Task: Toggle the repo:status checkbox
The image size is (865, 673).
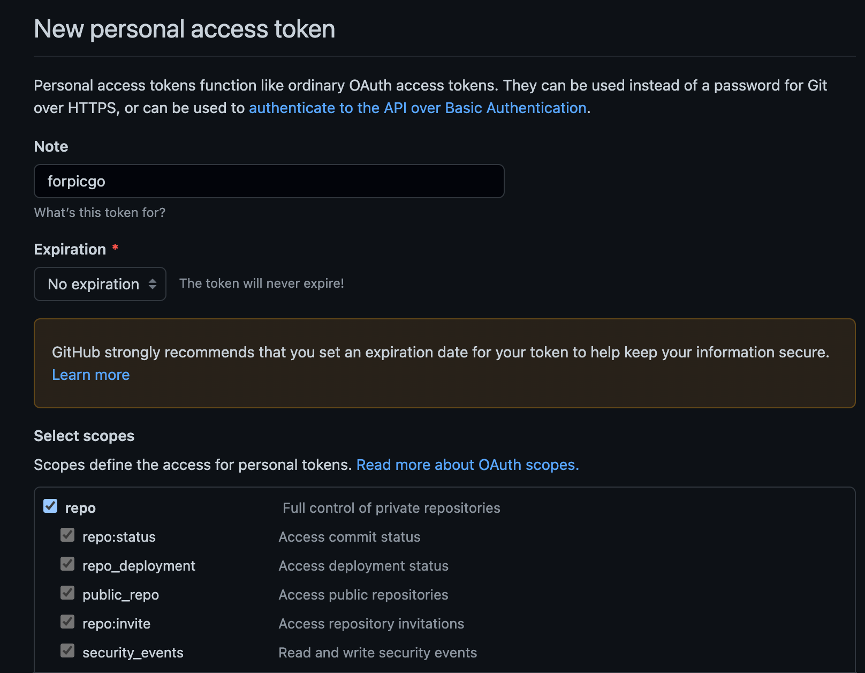Action: tap(67, 535)
